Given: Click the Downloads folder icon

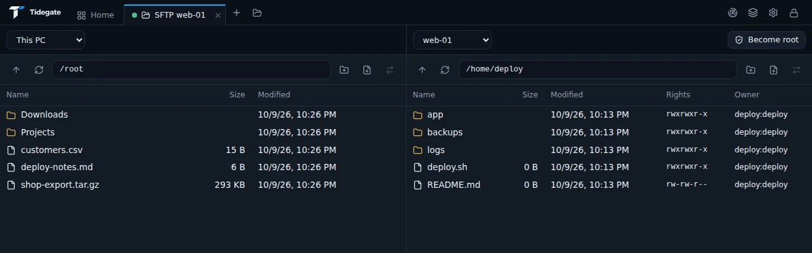Looking at the screenshot, I should 11,115.
